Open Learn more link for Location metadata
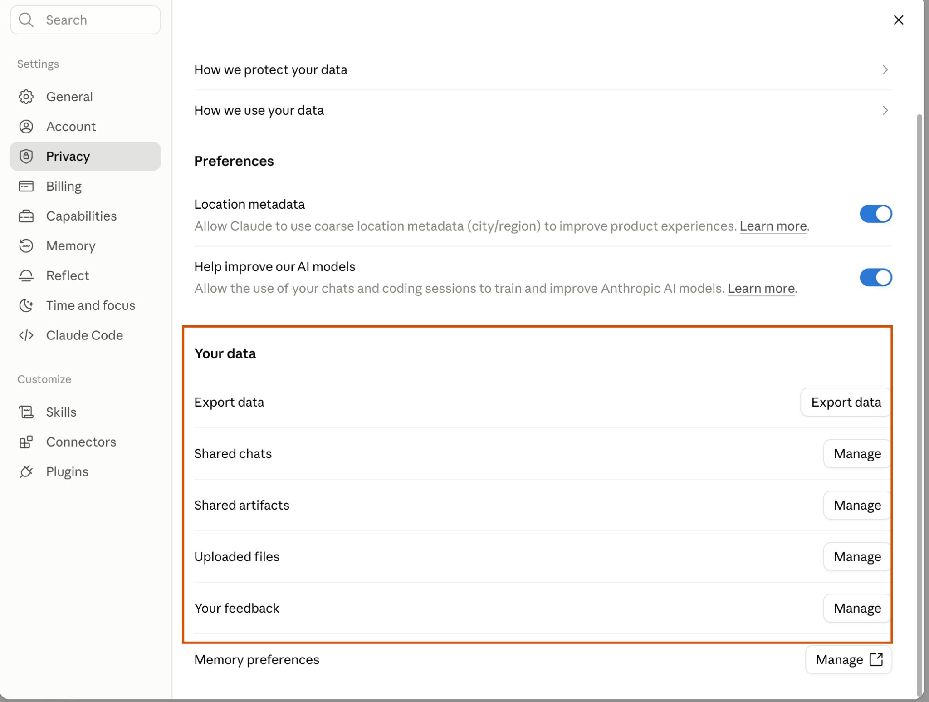The image size is (929, 702). (x=773, y=226)
